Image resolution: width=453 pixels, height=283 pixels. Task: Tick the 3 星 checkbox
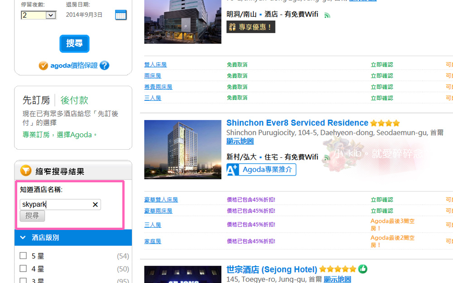(23, 280)
